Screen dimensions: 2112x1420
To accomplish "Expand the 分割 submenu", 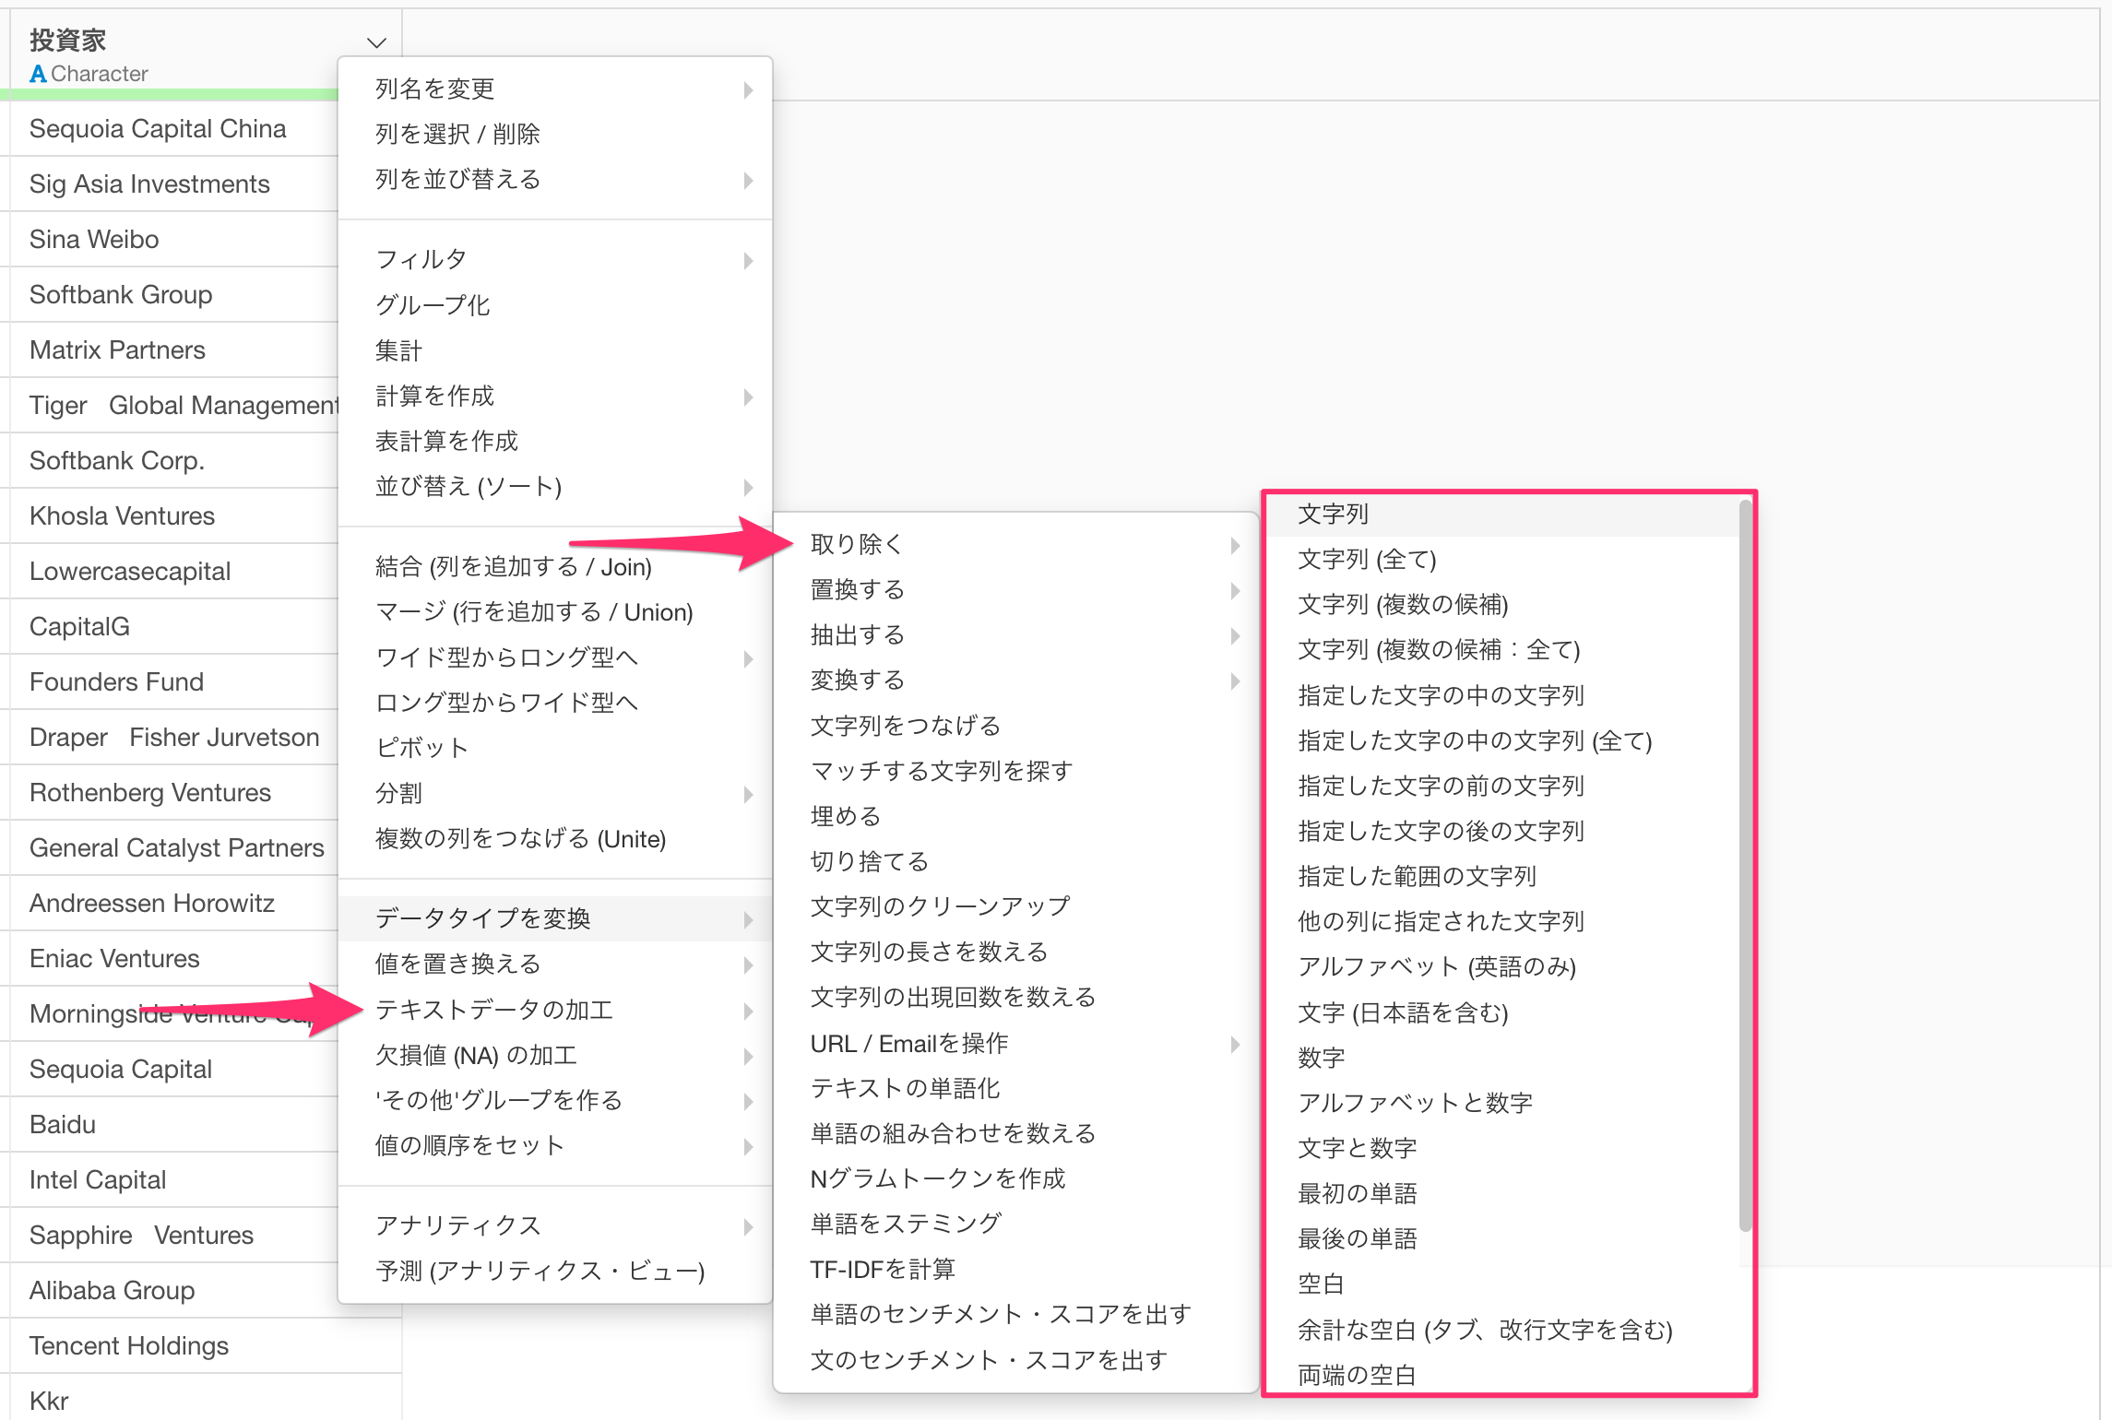I will [x=555, y=793].
